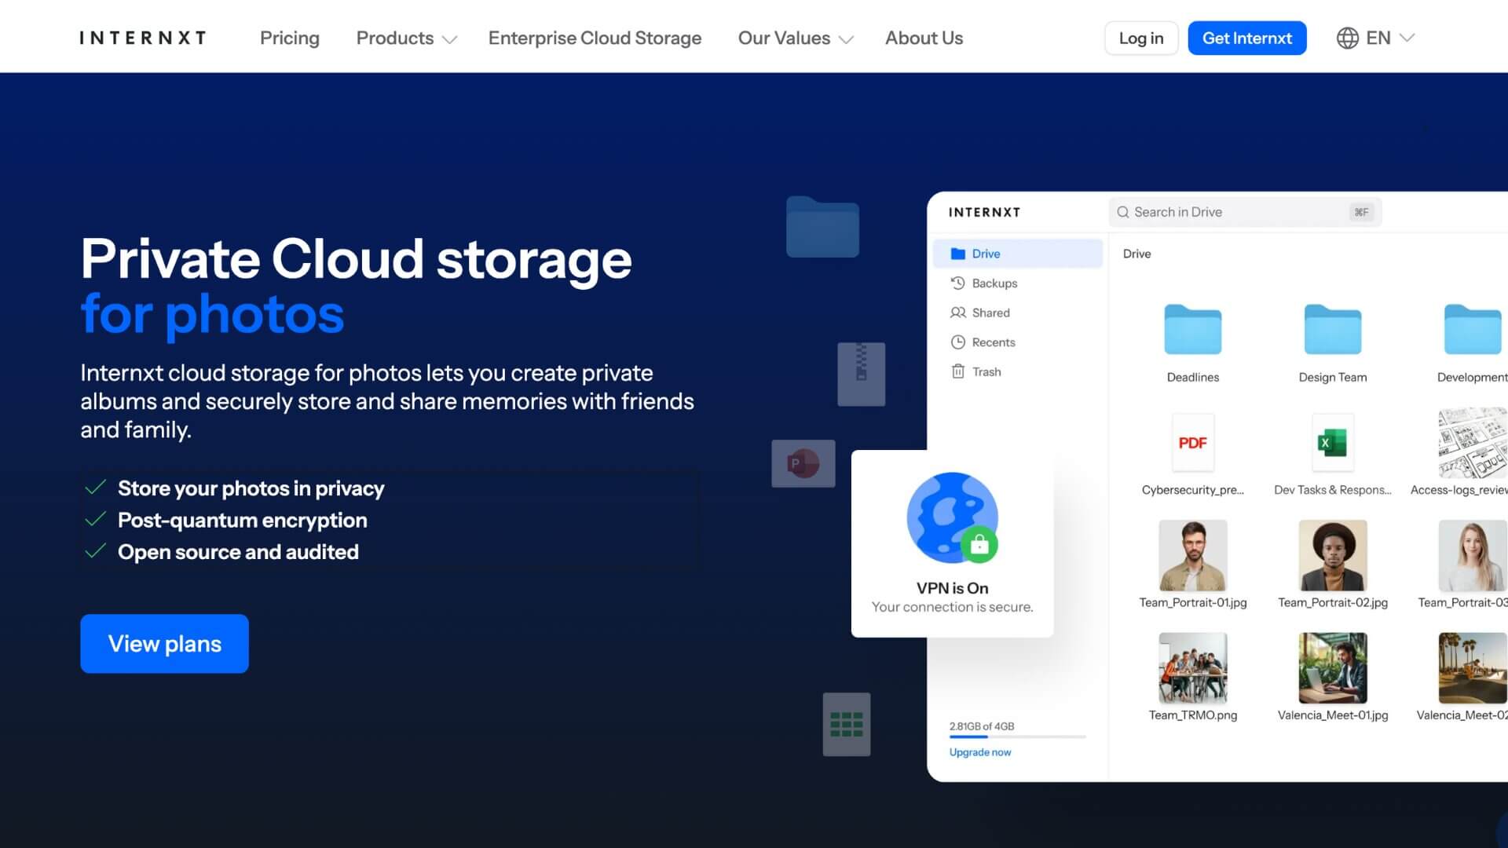Expand the Our Values dropdown
This screenshot has height=848, width=1508.
(x=795, y=38)
